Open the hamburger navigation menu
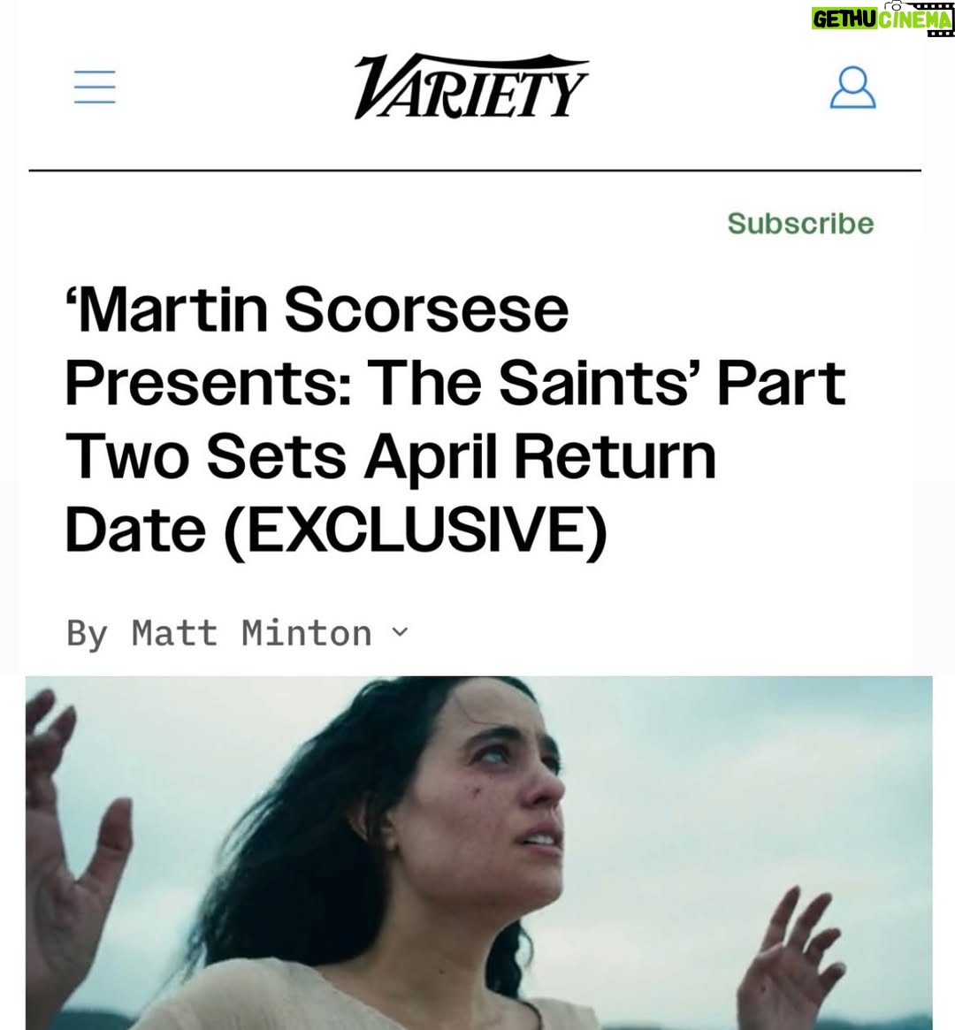The width and height of the screenshot is (955, 1030). tap(95, 87)
